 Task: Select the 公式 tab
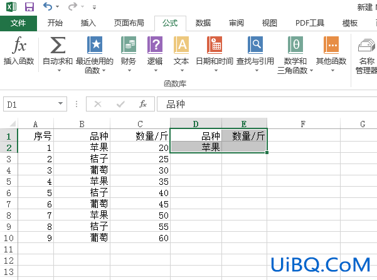point(170,23)
